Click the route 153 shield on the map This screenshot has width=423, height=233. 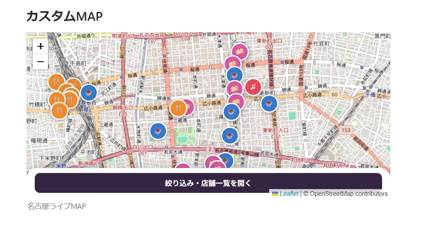tap(346, 130)
